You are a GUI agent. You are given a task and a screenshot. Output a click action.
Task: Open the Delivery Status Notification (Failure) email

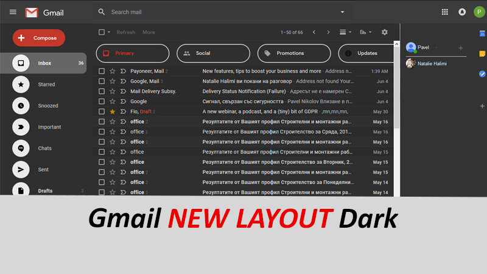pyautogui.click(x=244, y=91)
